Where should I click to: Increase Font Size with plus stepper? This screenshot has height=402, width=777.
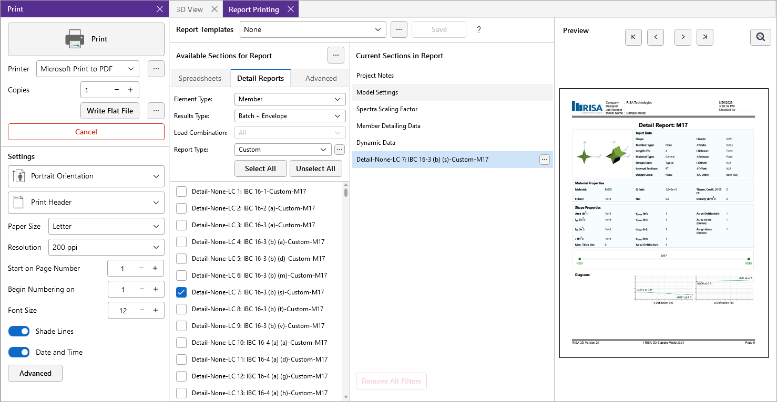tap(156, 310)
